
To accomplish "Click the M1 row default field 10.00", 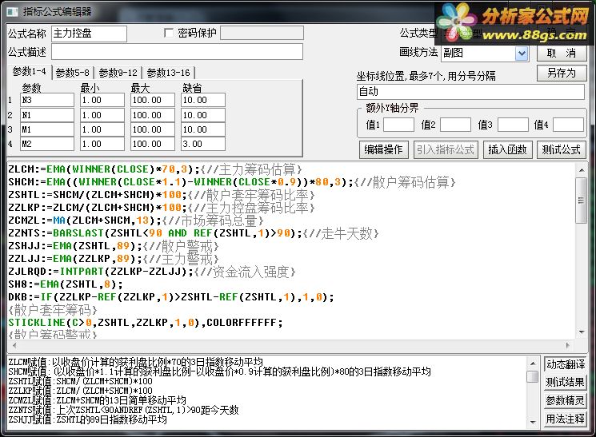I will point(203,129).
